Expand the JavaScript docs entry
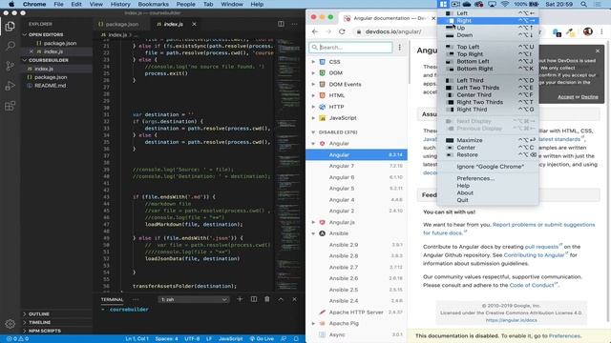The image size is (611, 343). 313,118
